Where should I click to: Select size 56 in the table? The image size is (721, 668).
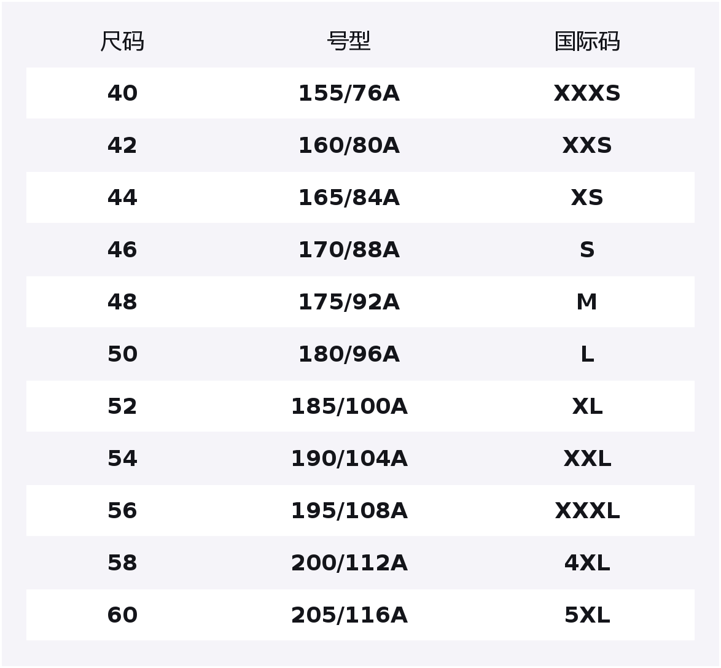pos(122,511)
